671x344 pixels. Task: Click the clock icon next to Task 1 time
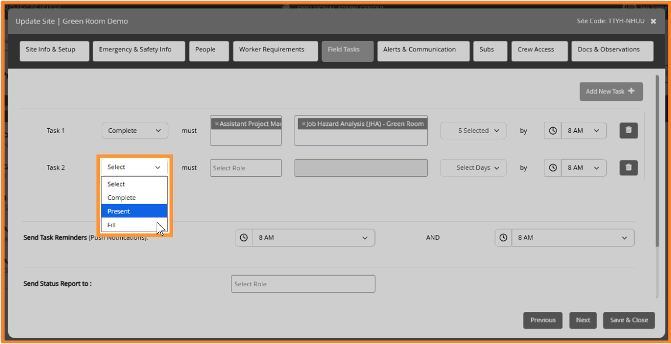(x=552, y=130)
